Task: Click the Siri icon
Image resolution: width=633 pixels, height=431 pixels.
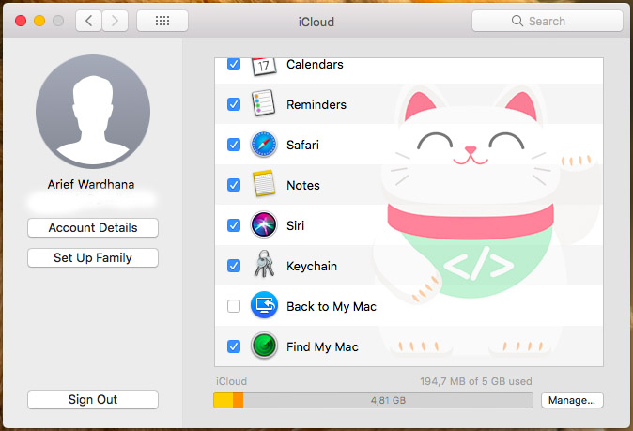Action: click(264, 224)
